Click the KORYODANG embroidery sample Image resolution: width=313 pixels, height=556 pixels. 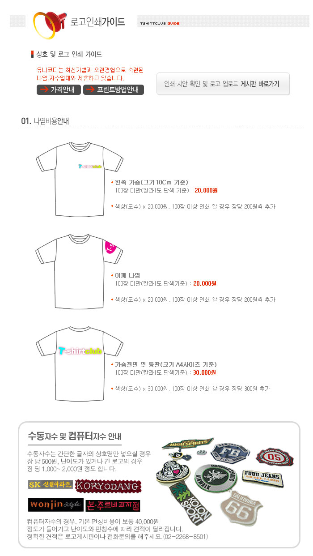(x=108, y=486)
